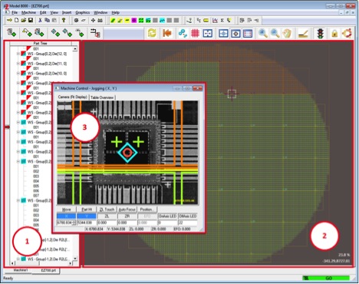359x284 pixels.
Task: Click the Auto Focus button
Action: [x=127, y=210]
